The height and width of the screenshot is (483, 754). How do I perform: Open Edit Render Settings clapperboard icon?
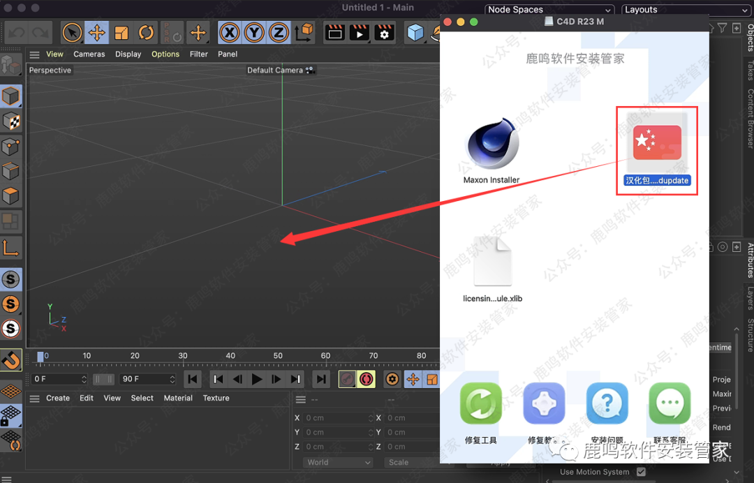pos(383,32)
